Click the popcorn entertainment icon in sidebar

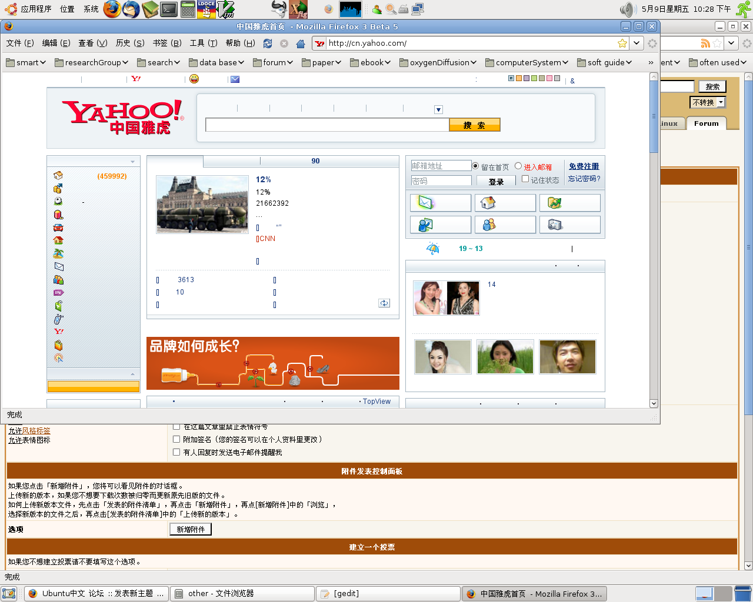tap(58, 215)
